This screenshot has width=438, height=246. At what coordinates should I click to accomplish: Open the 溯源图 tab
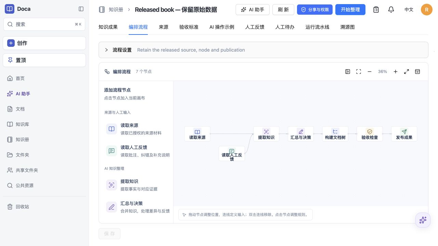(348, 27)
